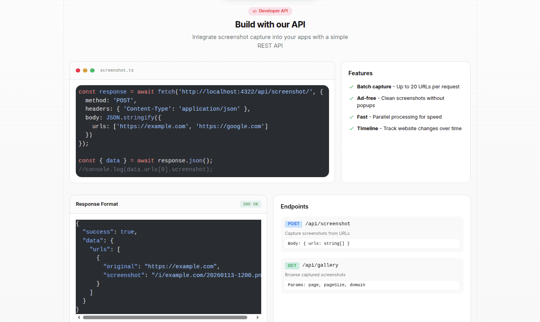This screenshot has height=322, width=540.
Task: Click the Response Format panel header
Action: point(97,204)
